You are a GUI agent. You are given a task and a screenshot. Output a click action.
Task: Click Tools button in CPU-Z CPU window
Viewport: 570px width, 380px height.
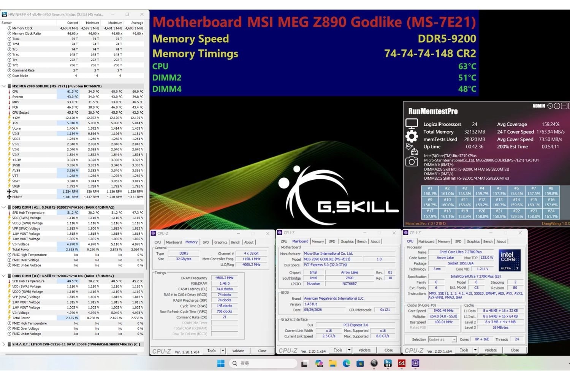(x=464, y=350)
